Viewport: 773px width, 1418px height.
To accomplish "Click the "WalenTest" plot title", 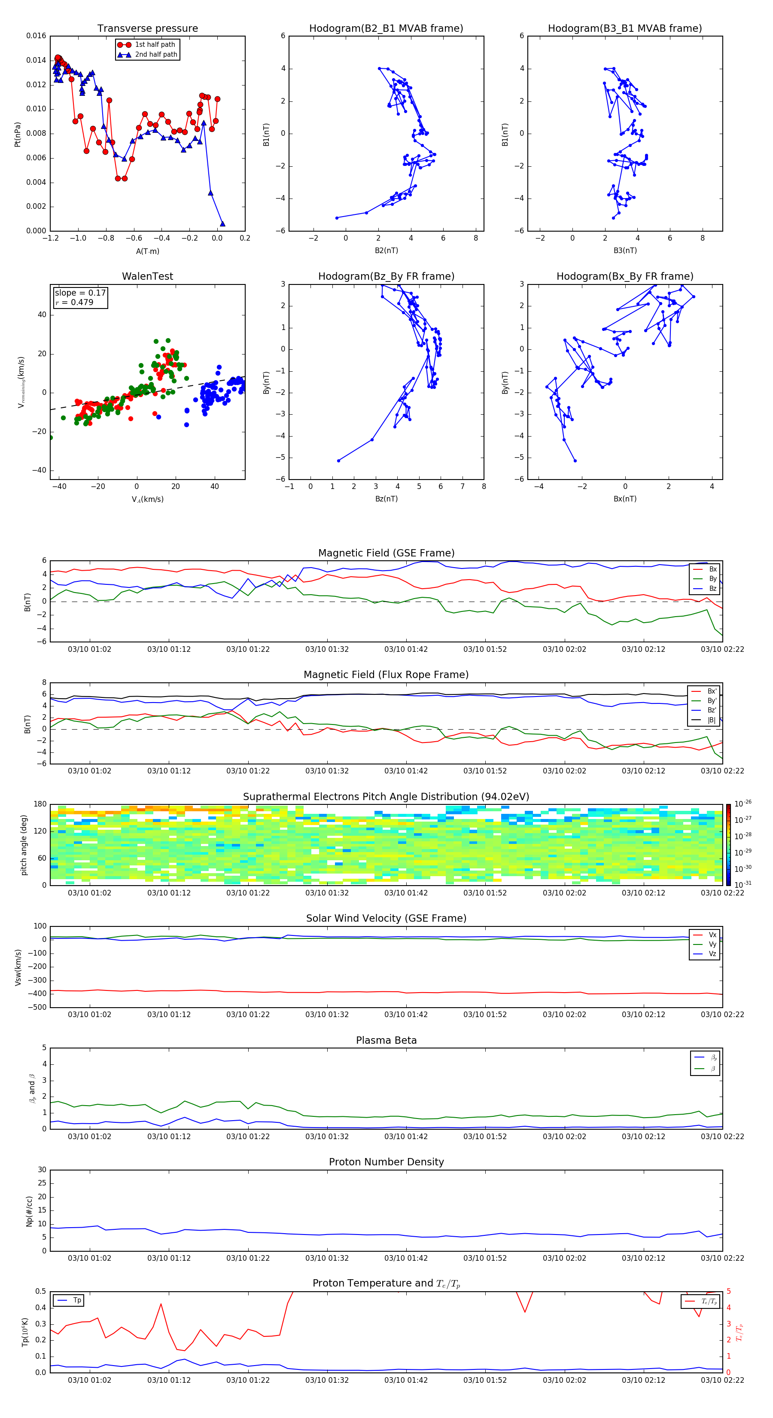I will click(x=147, y=276).
